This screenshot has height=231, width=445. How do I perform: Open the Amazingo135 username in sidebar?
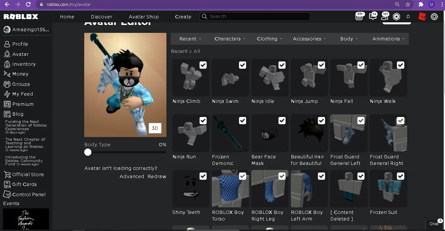point(31,30)
